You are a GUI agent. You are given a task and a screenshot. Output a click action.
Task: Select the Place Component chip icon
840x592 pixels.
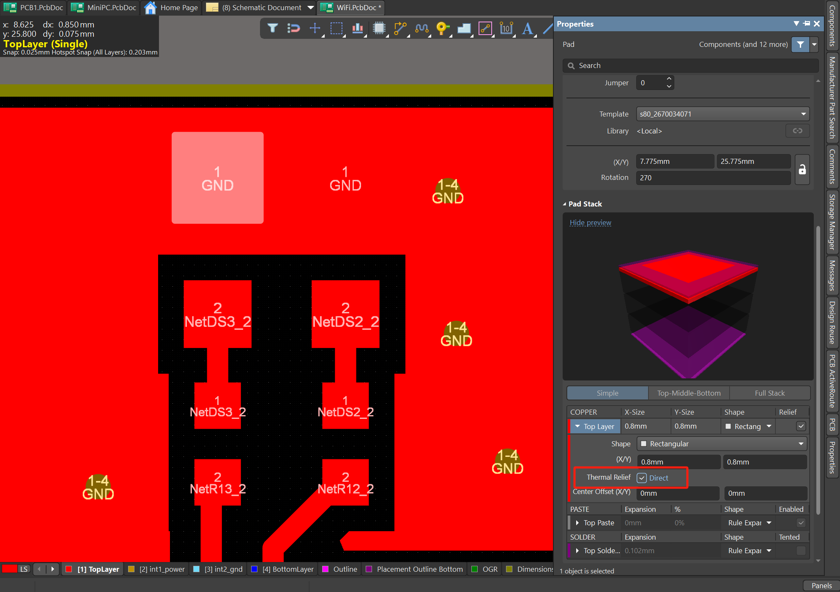click(379, 28)
